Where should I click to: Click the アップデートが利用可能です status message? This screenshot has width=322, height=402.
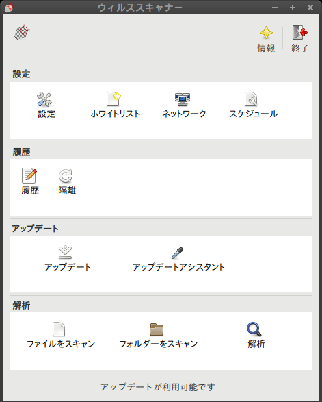click(x=158, y=387)
